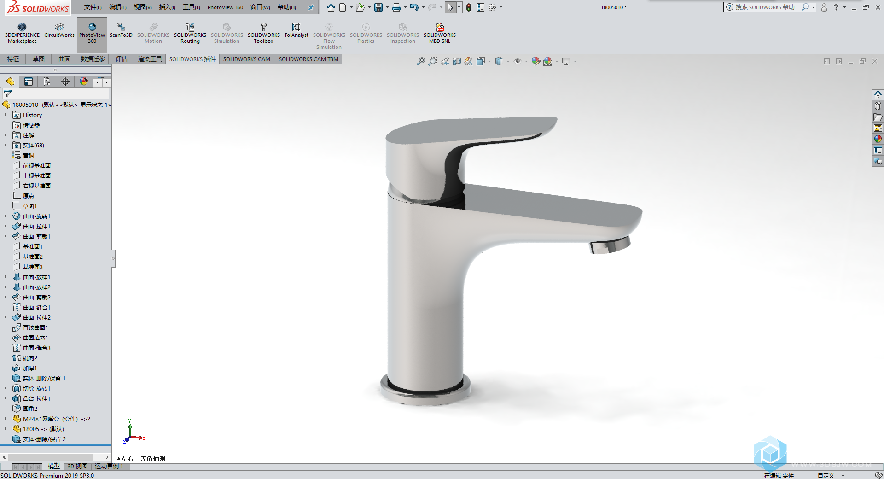
Task: Launch CircuitWorks add-in
Action: [59, 30]
